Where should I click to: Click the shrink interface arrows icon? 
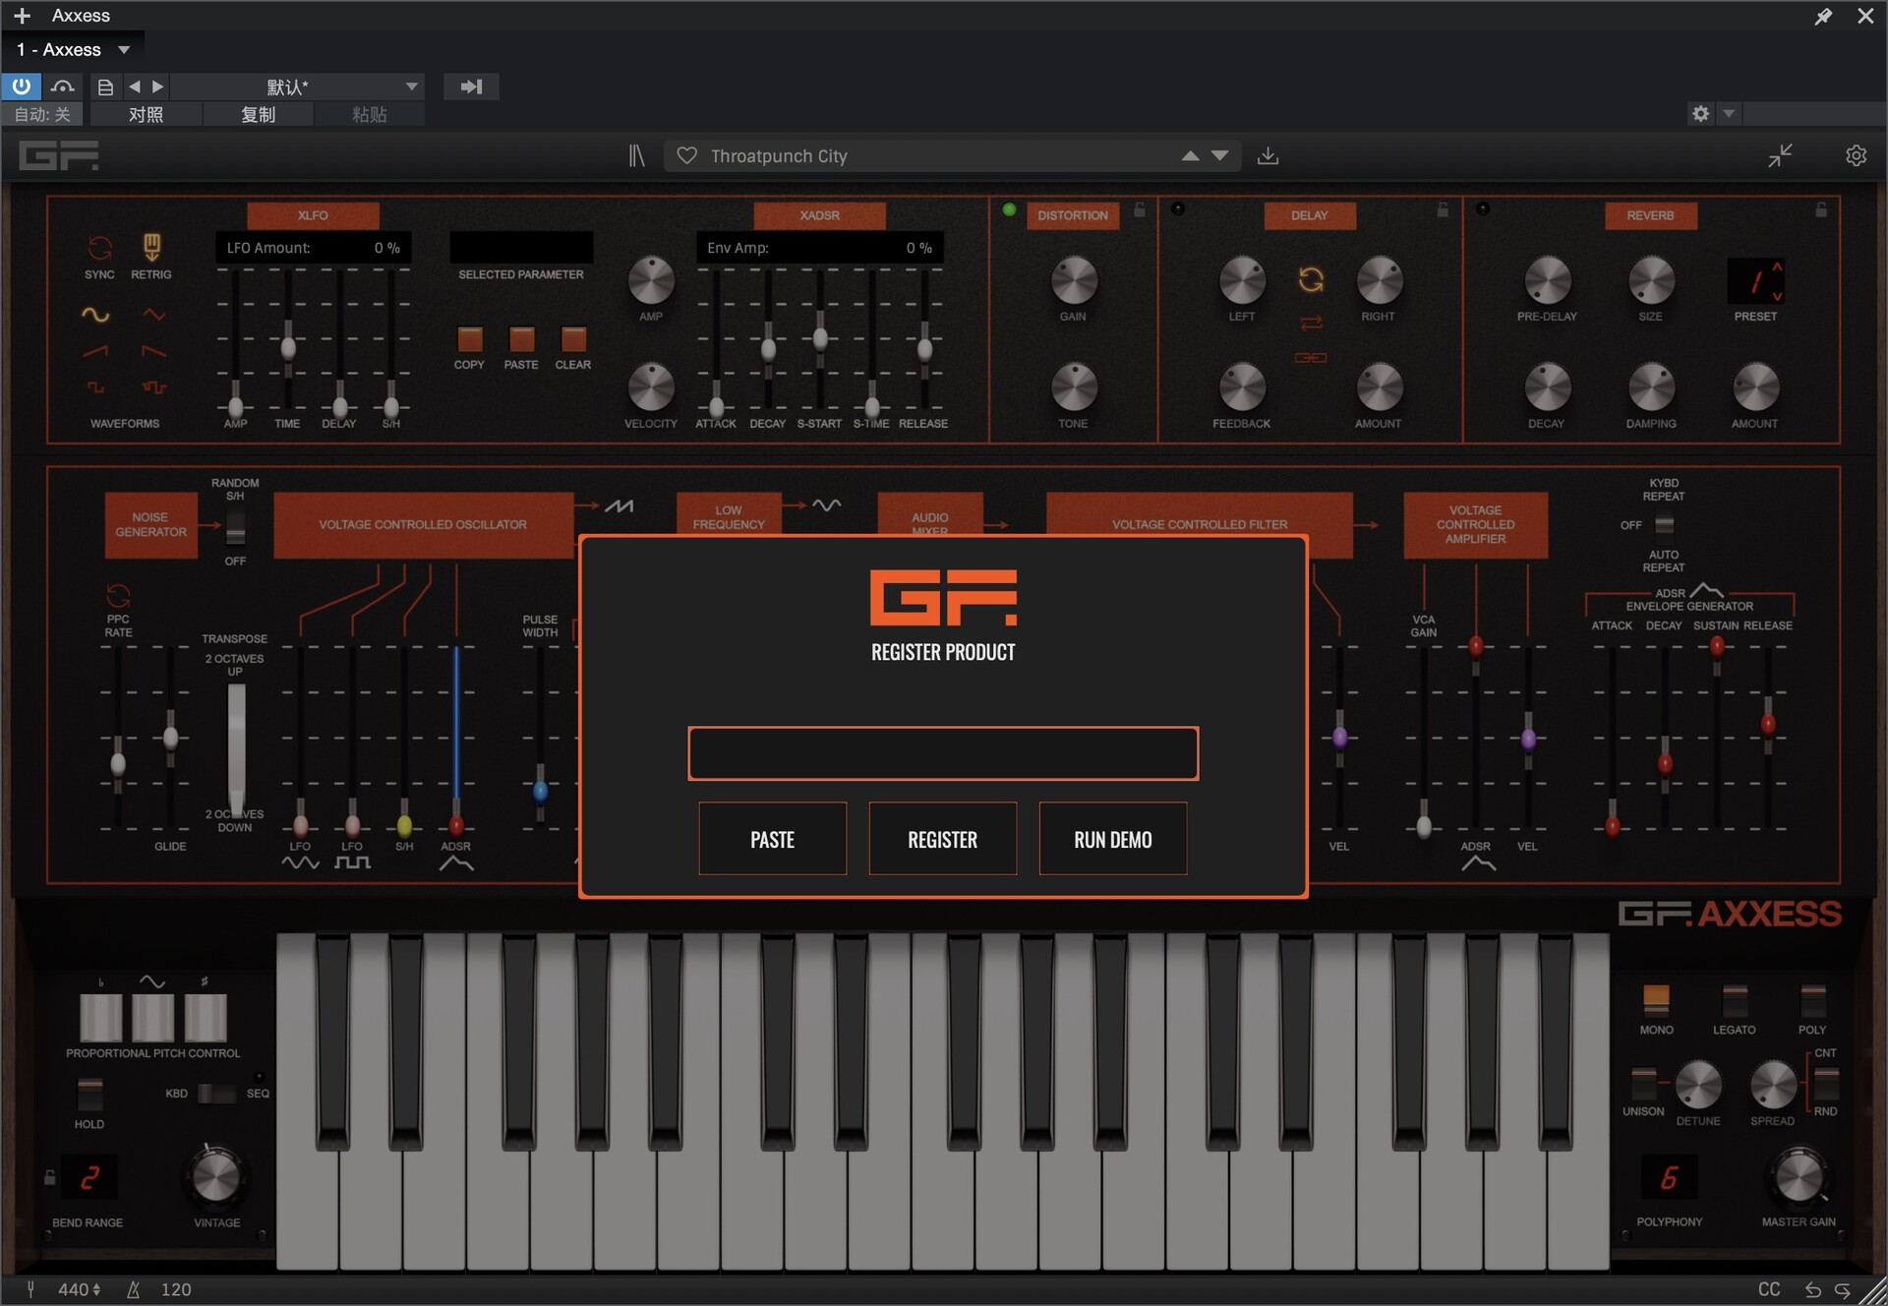coord(1780,155)
